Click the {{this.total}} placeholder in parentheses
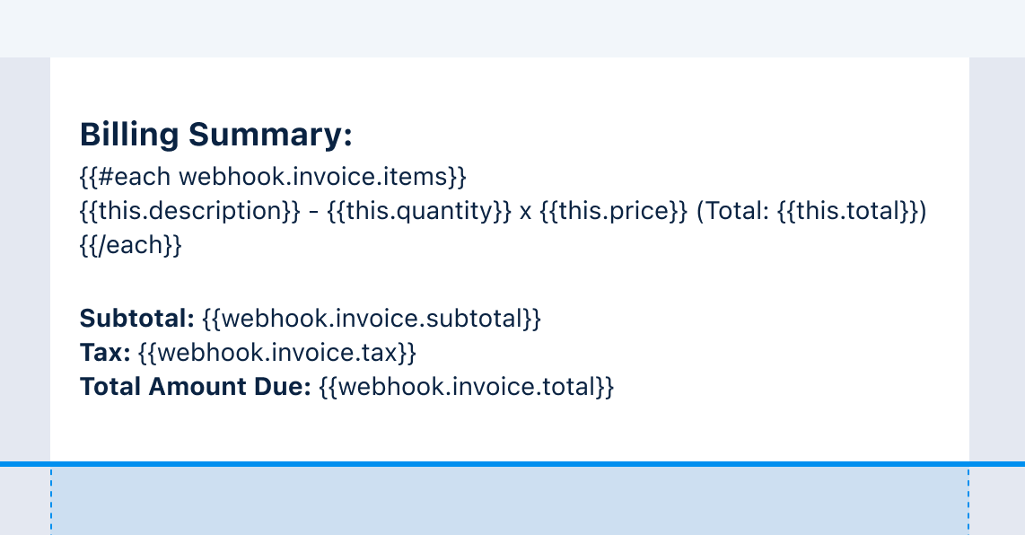 [848, 211]
